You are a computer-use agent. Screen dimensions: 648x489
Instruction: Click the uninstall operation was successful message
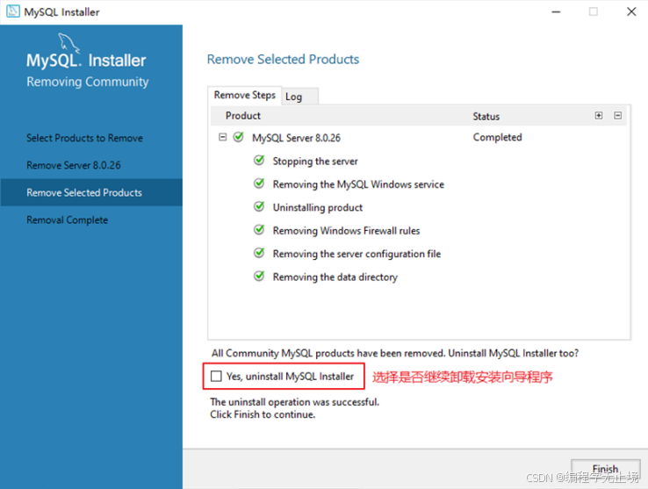coord(295,402)
